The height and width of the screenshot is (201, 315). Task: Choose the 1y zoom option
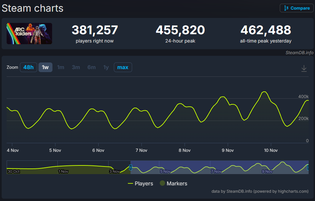[x=106, y=67]
